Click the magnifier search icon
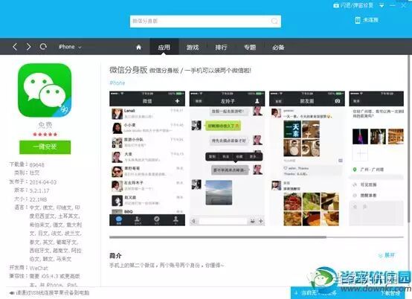 (x=274, y=21)
